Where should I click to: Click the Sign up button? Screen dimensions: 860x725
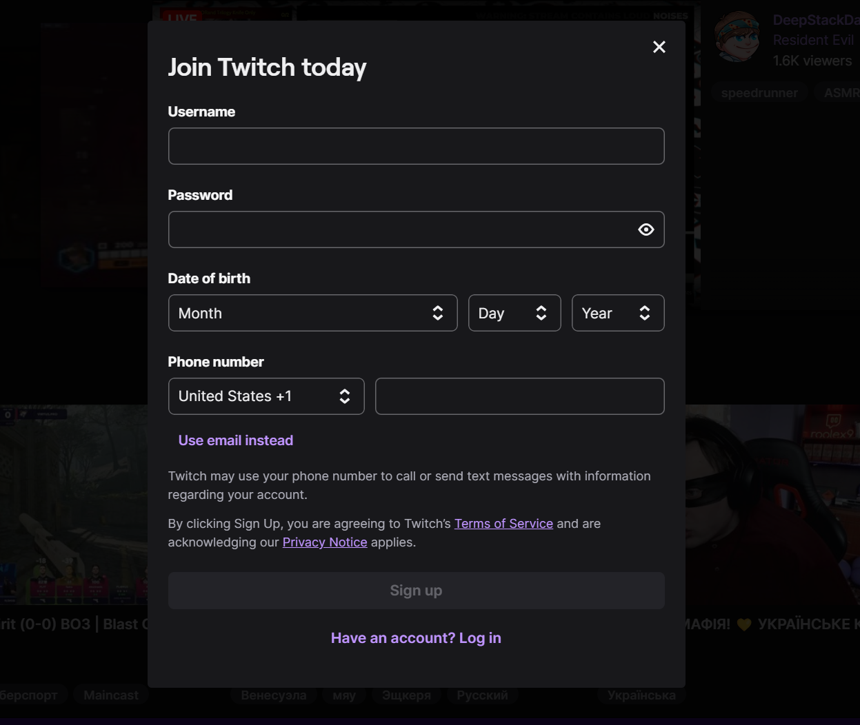(x=417, y=591)
